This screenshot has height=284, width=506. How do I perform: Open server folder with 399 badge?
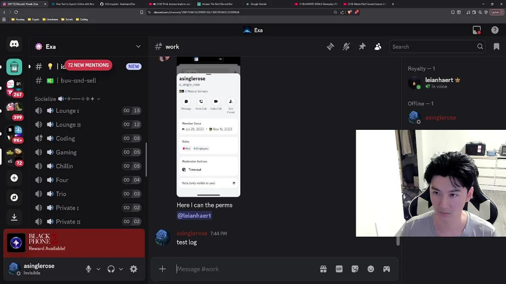pos(14,111)
